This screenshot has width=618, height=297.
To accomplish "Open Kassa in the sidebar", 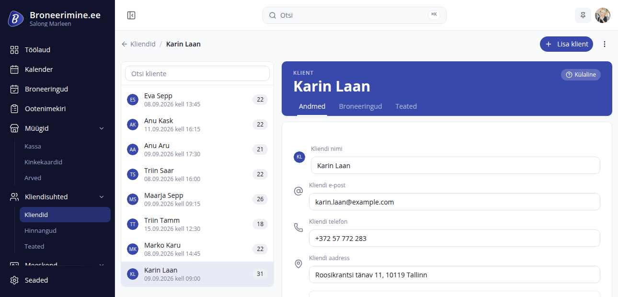I will (65, 147).
